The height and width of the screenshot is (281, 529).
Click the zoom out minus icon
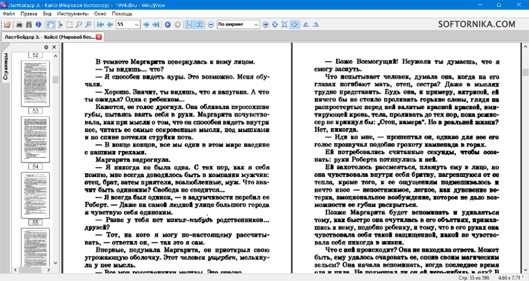(211, 25)
